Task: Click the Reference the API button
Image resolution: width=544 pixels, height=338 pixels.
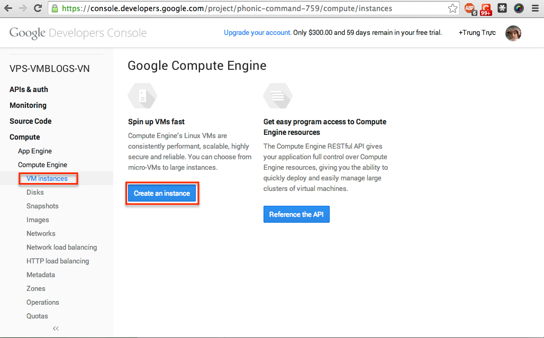Action: [x=296, y=214]
